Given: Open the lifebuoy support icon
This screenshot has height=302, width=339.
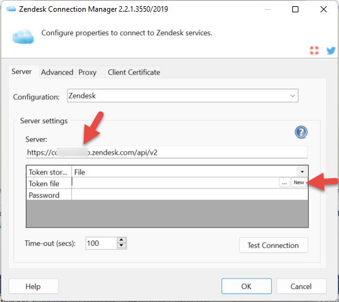Looking at the screenshot, I should [314, 51].
